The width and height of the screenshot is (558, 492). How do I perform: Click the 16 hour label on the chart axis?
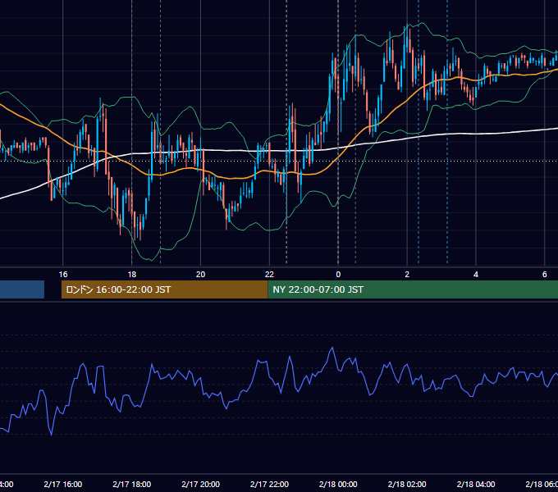[x=63, y=275]
